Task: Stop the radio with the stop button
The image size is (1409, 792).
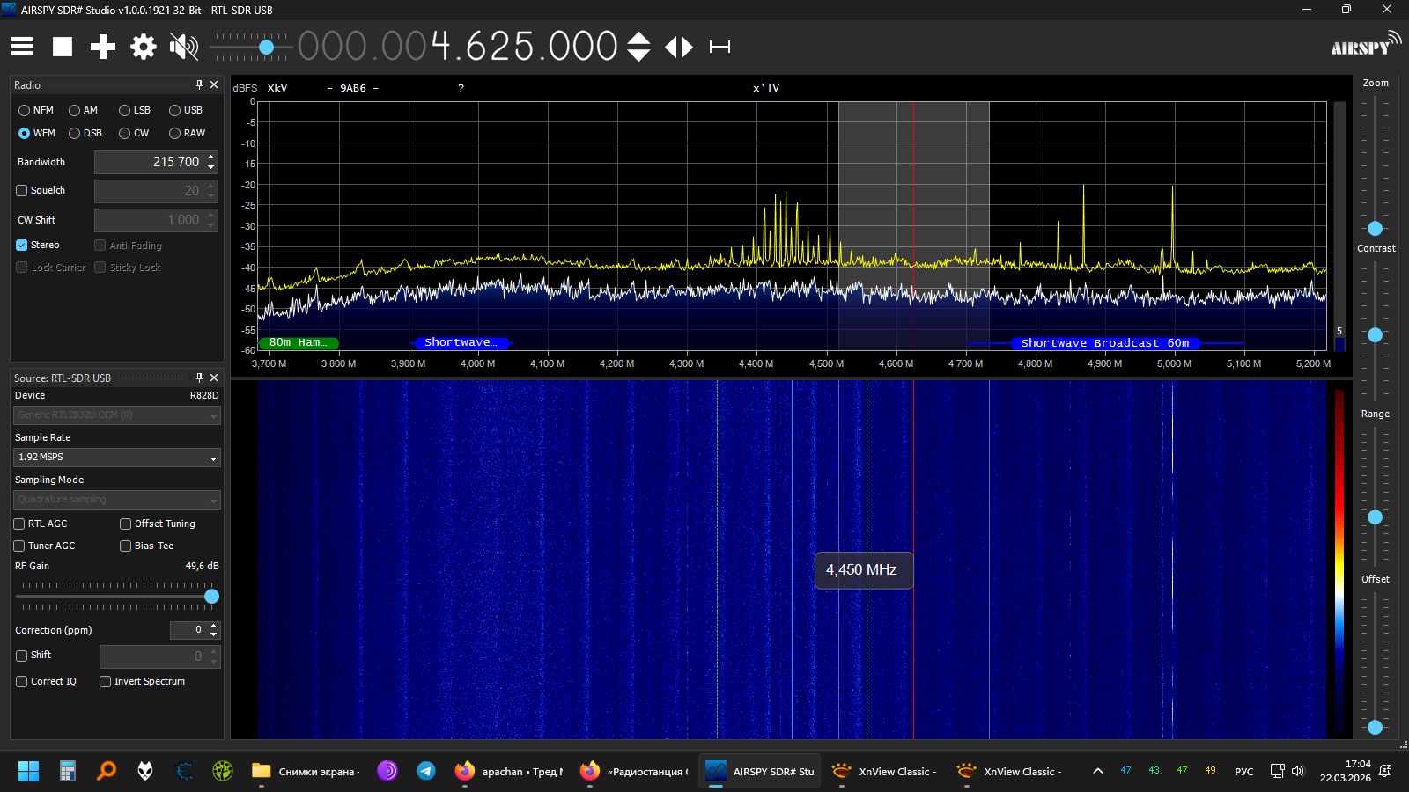Action: 63,47
